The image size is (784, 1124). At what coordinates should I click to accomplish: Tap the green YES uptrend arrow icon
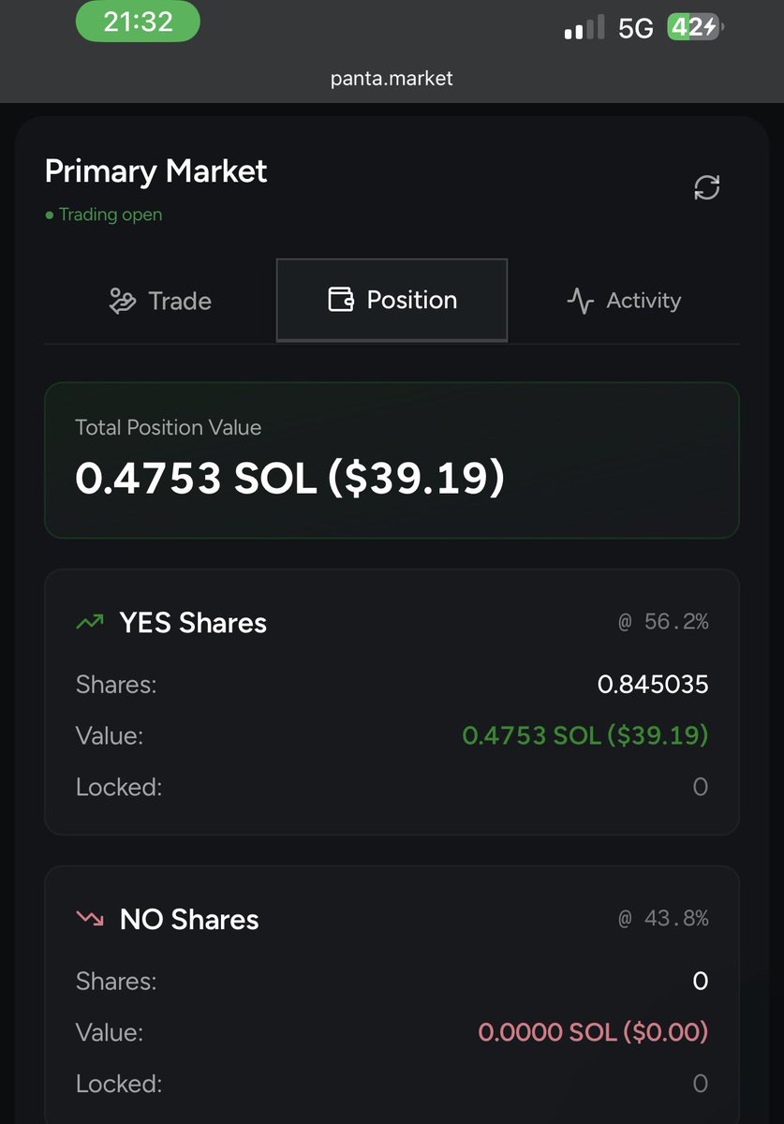90,622
